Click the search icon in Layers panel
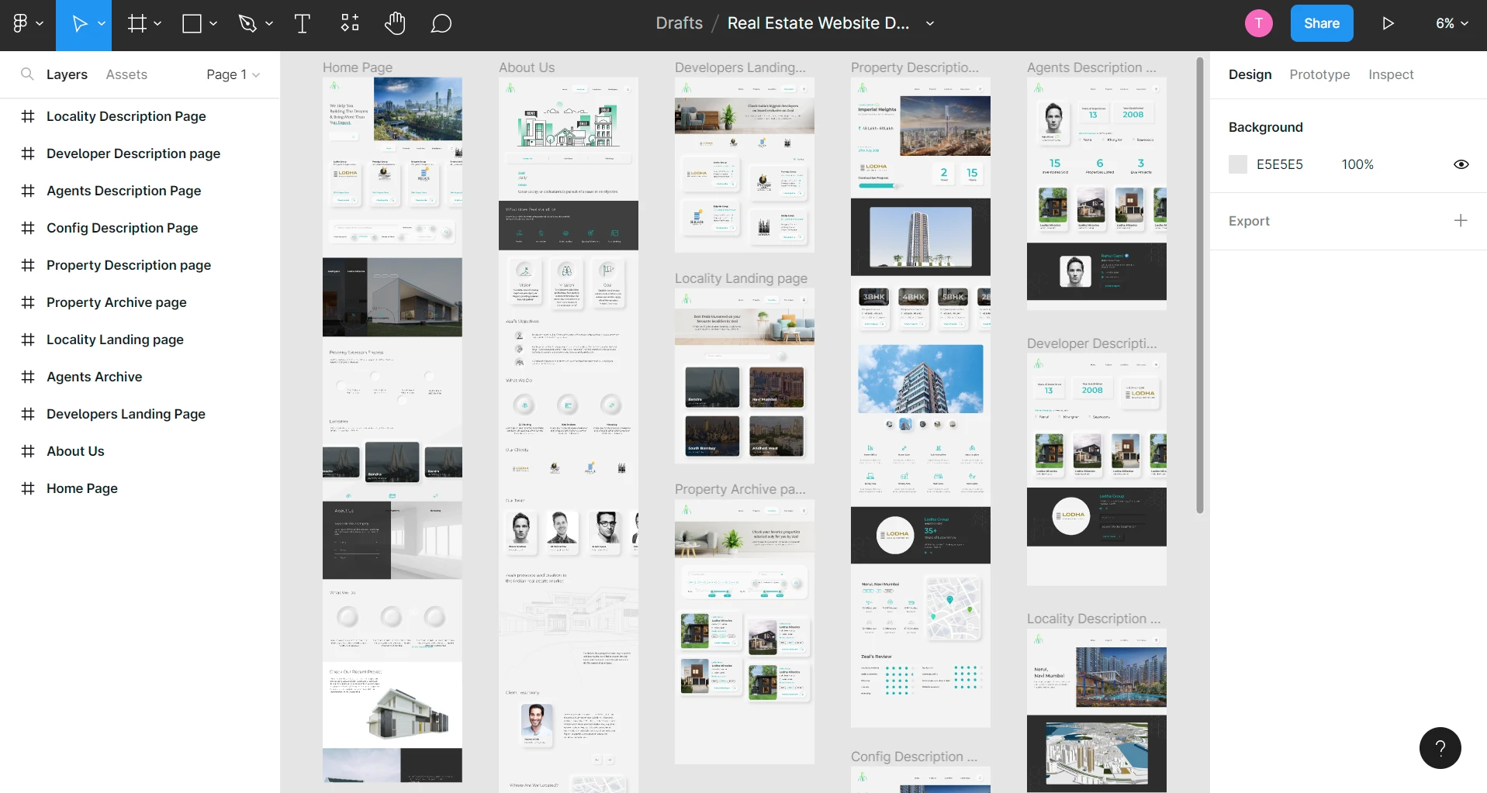 click(27, 74)
